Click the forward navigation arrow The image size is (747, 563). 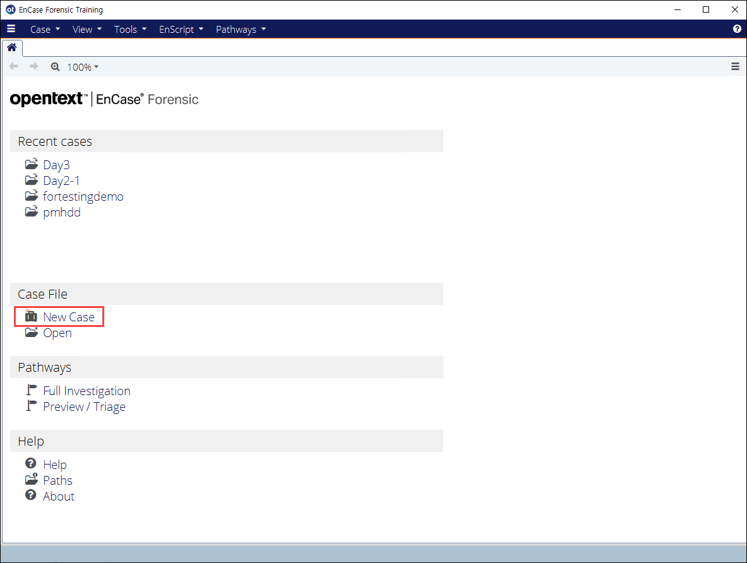[33, 66]
